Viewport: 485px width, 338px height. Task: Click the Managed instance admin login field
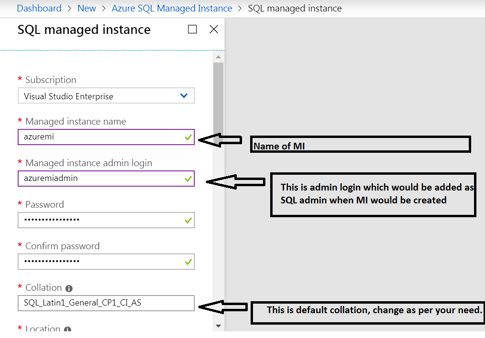click(106, 179)
